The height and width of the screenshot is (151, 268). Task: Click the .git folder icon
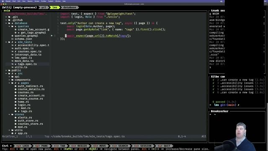point(9,17)
